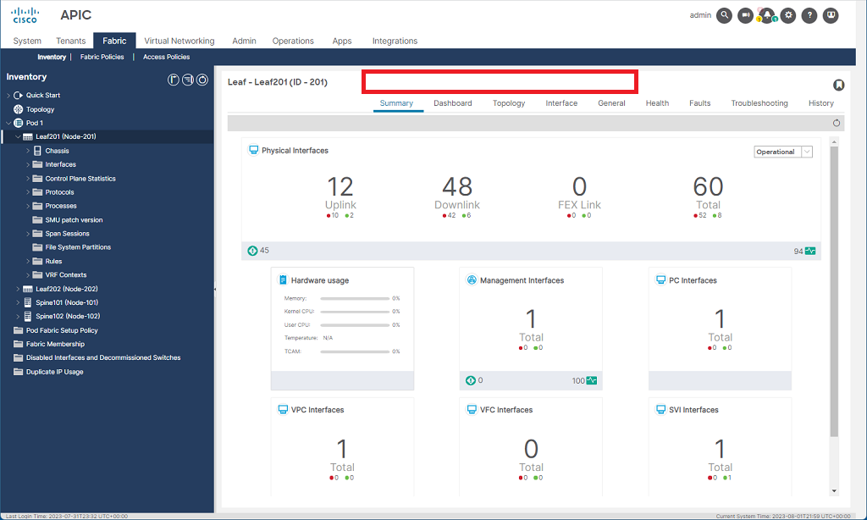The width and height of the screenshot is (867, 520).
Task: Switch to the Interface tab
Action: point(561,102)
